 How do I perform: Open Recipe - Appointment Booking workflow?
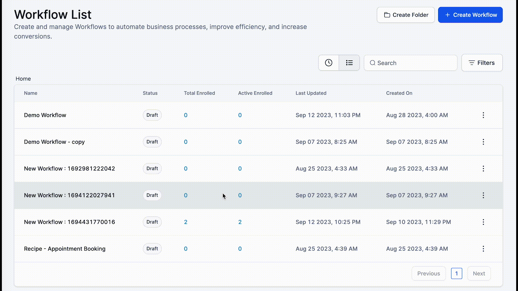(x=65, y=248)
